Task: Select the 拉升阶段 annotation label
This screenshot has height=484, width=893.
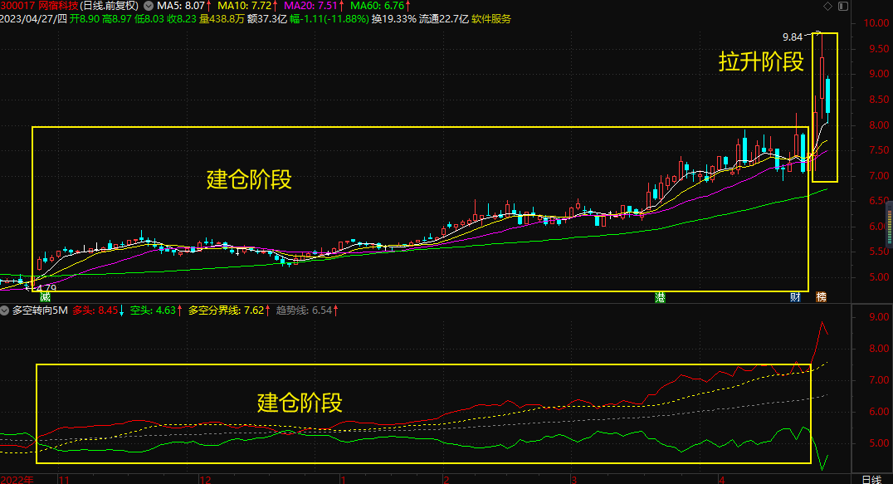Action: [x=761, y=62]
